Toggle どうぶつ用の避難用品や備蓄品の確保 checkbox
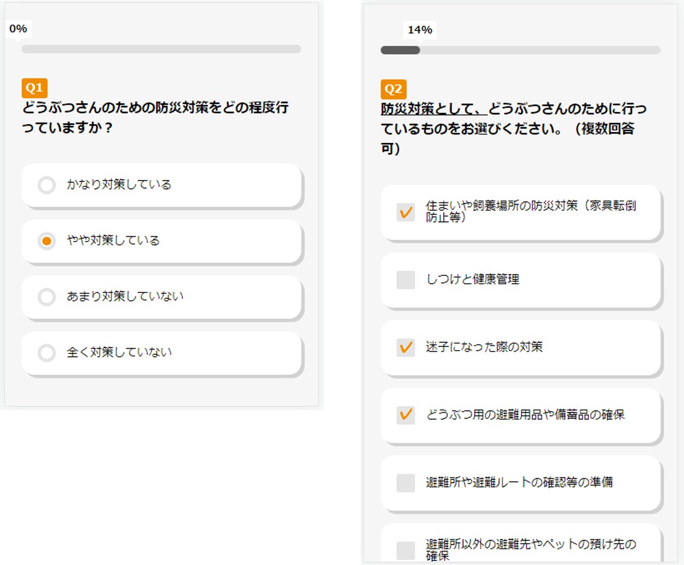 (406, 415)
